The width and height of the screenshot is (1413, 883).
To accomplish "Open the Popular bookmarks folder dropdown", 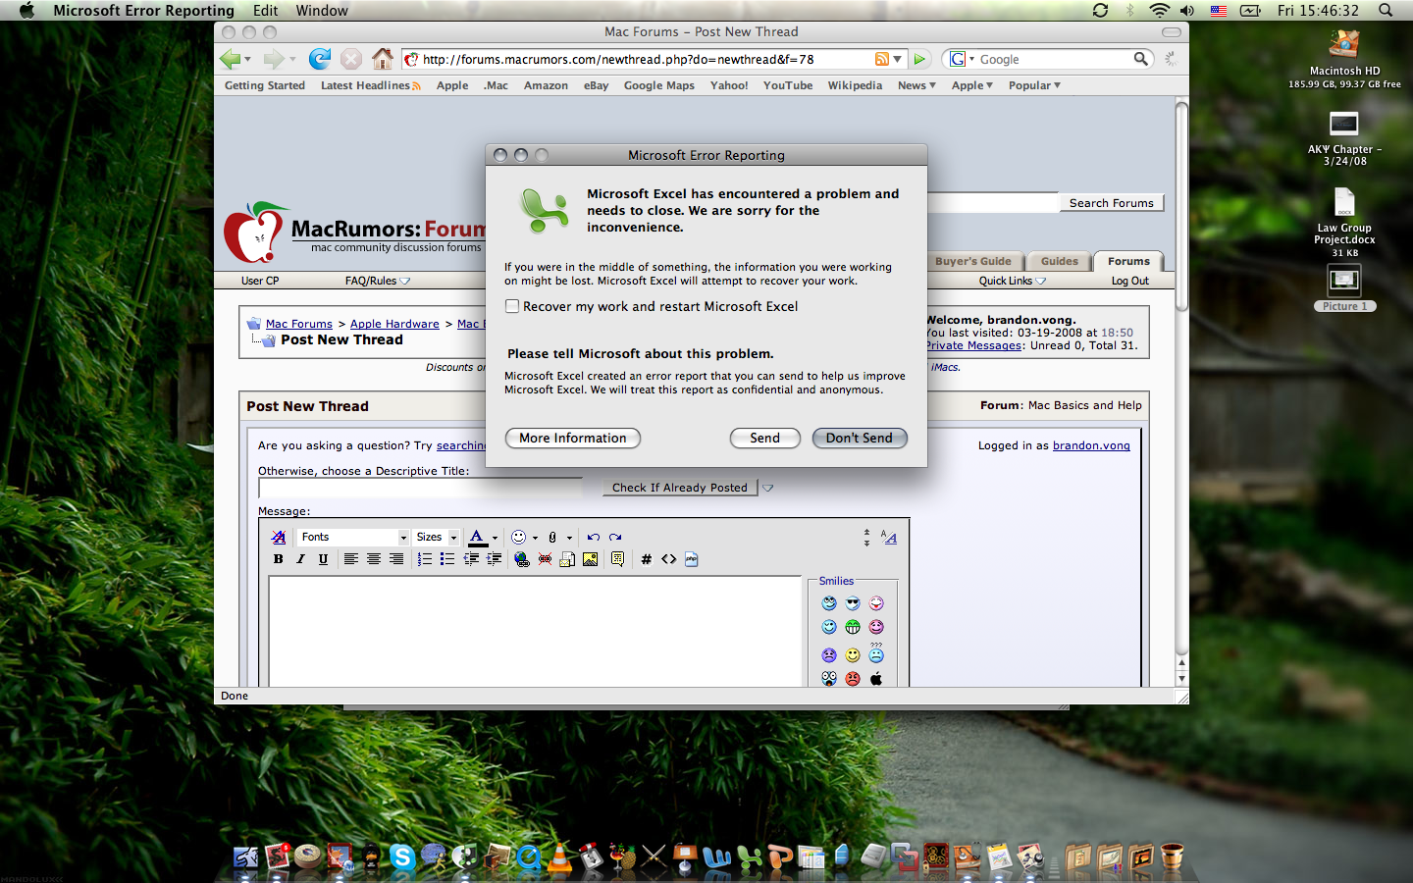I will [1034, 85].
